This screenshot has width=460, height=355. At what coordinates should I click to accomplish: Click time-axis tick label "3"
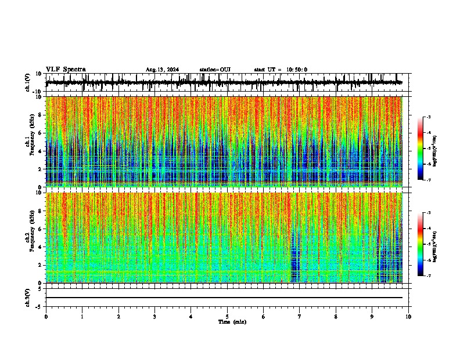tap(154, 317)
